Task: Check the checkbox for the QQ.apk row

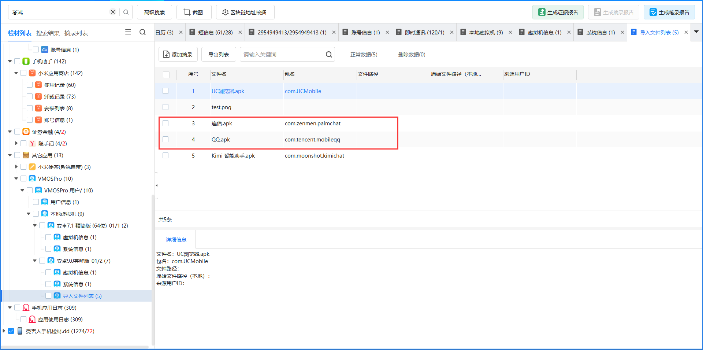Action: tap(165, 139)
